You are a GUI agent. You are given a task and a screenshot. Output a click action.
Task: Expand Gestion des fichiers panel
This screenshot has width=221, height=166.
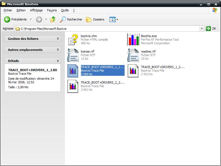click(58, 38)
